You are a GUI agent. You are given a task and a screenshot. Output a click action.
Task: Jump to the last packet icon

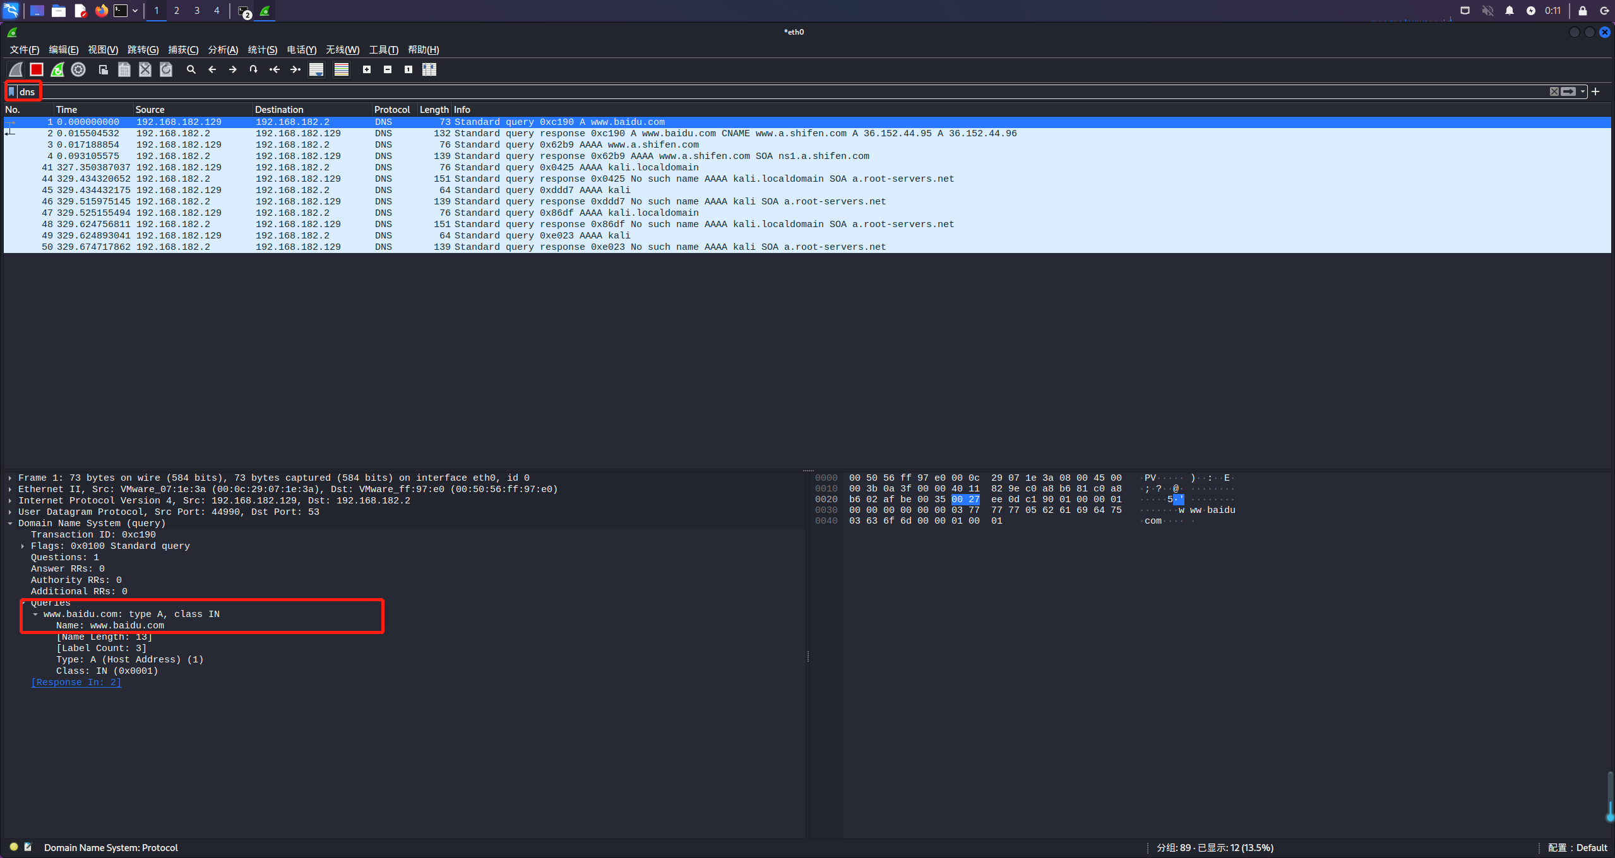(295, 69)
